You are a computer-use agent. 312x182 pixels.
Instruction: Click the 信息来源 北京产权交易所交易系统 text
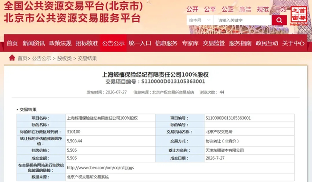point(164,92)
